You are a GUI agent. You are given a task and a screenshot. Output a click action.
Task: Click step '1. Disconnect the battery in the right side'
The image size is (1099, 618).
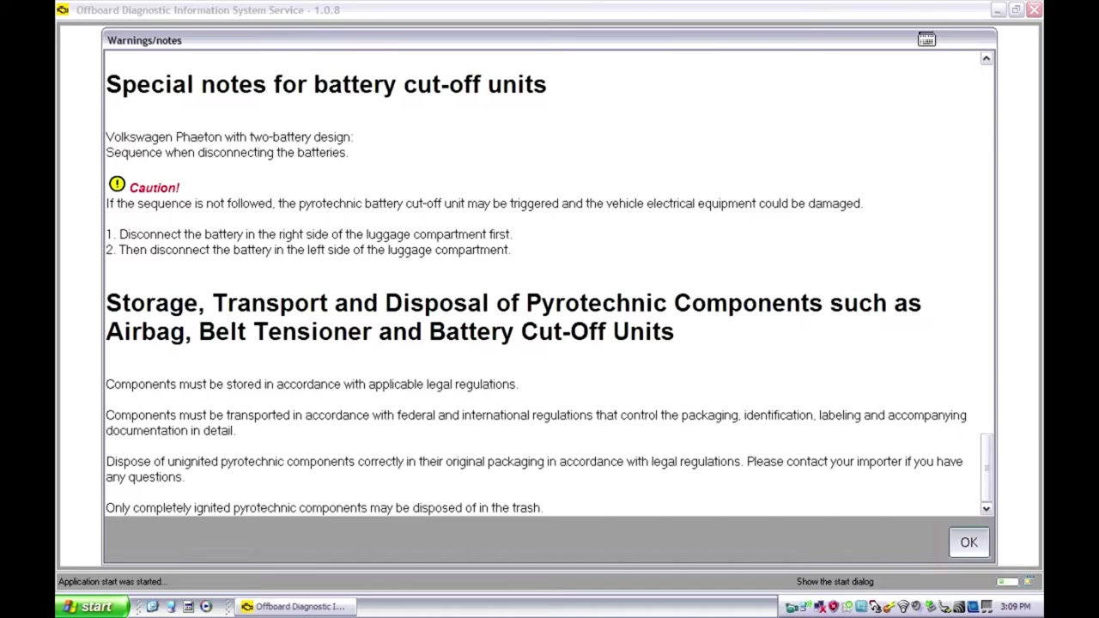[309, 234]
